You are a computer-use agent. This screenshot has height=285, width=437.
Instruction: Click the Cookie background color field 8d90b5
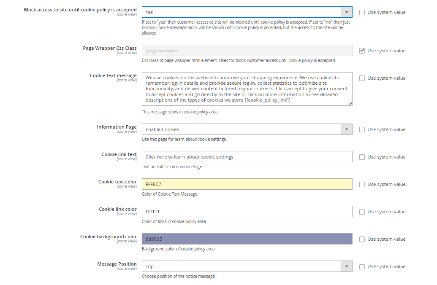click(x=247, y=239)
